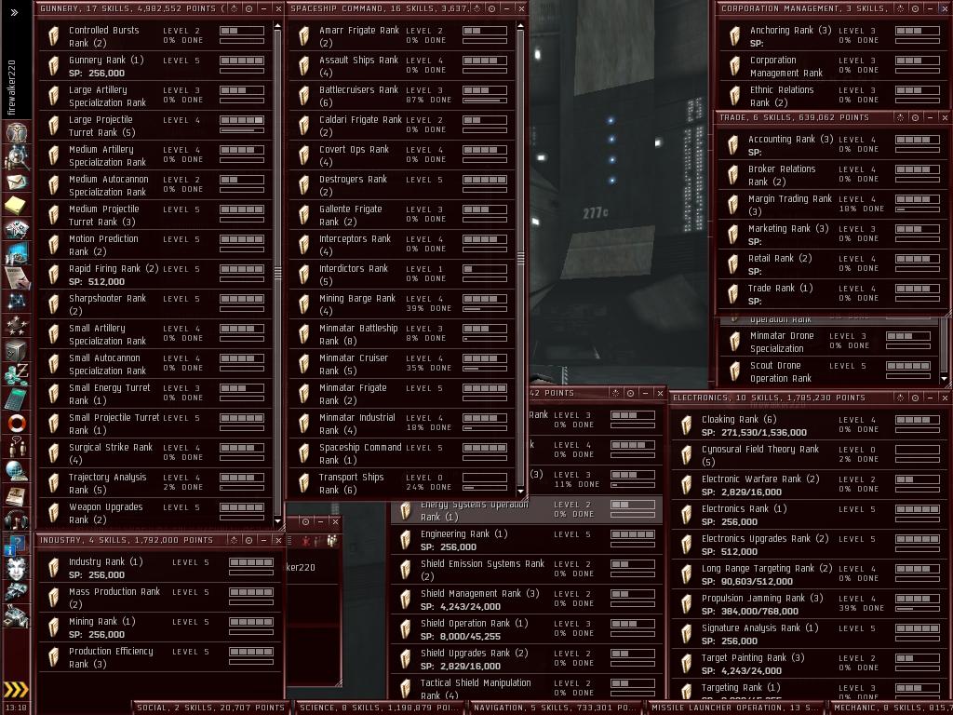953x715 pixels.
Task: Restore the collapsed Navigation skills window
Action: [x=555, y=708]
